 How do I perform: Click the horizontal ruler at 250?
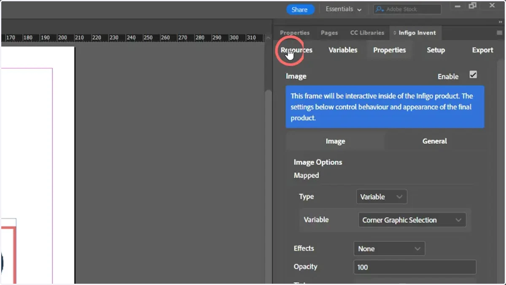point(148,38)
